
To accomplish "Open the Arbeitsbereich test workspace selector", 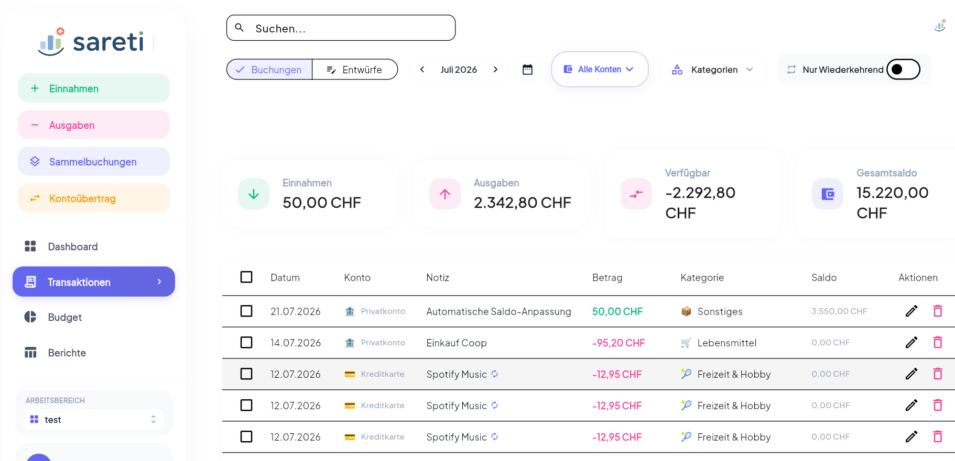I will (93, 420).
